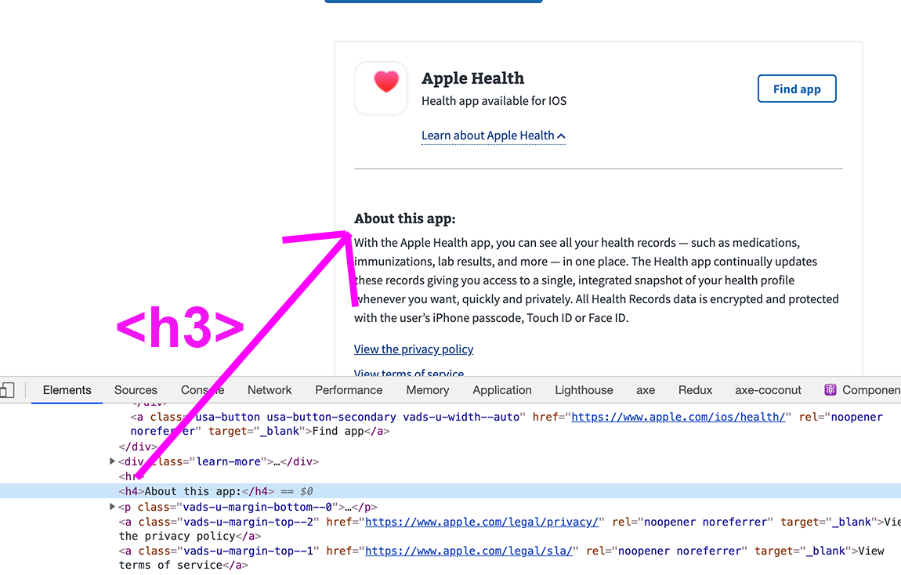
Task: Click the vads-u-margin-top--1 class value
Action: coord(248,551)
